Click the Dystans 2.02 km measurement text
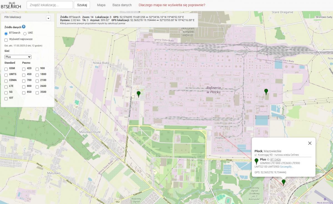Screen dimensions: 333x204 [70, 20]
